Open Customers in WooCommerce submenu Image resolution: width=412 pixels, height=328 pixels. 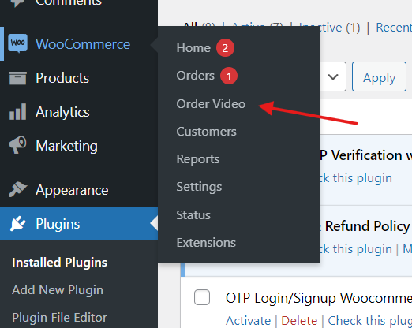(x=206, y=132)
